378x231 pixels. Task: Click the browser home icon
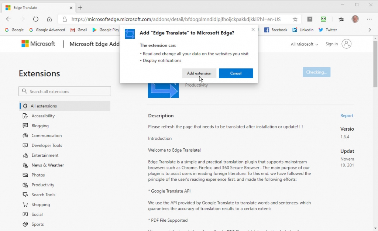49,19
